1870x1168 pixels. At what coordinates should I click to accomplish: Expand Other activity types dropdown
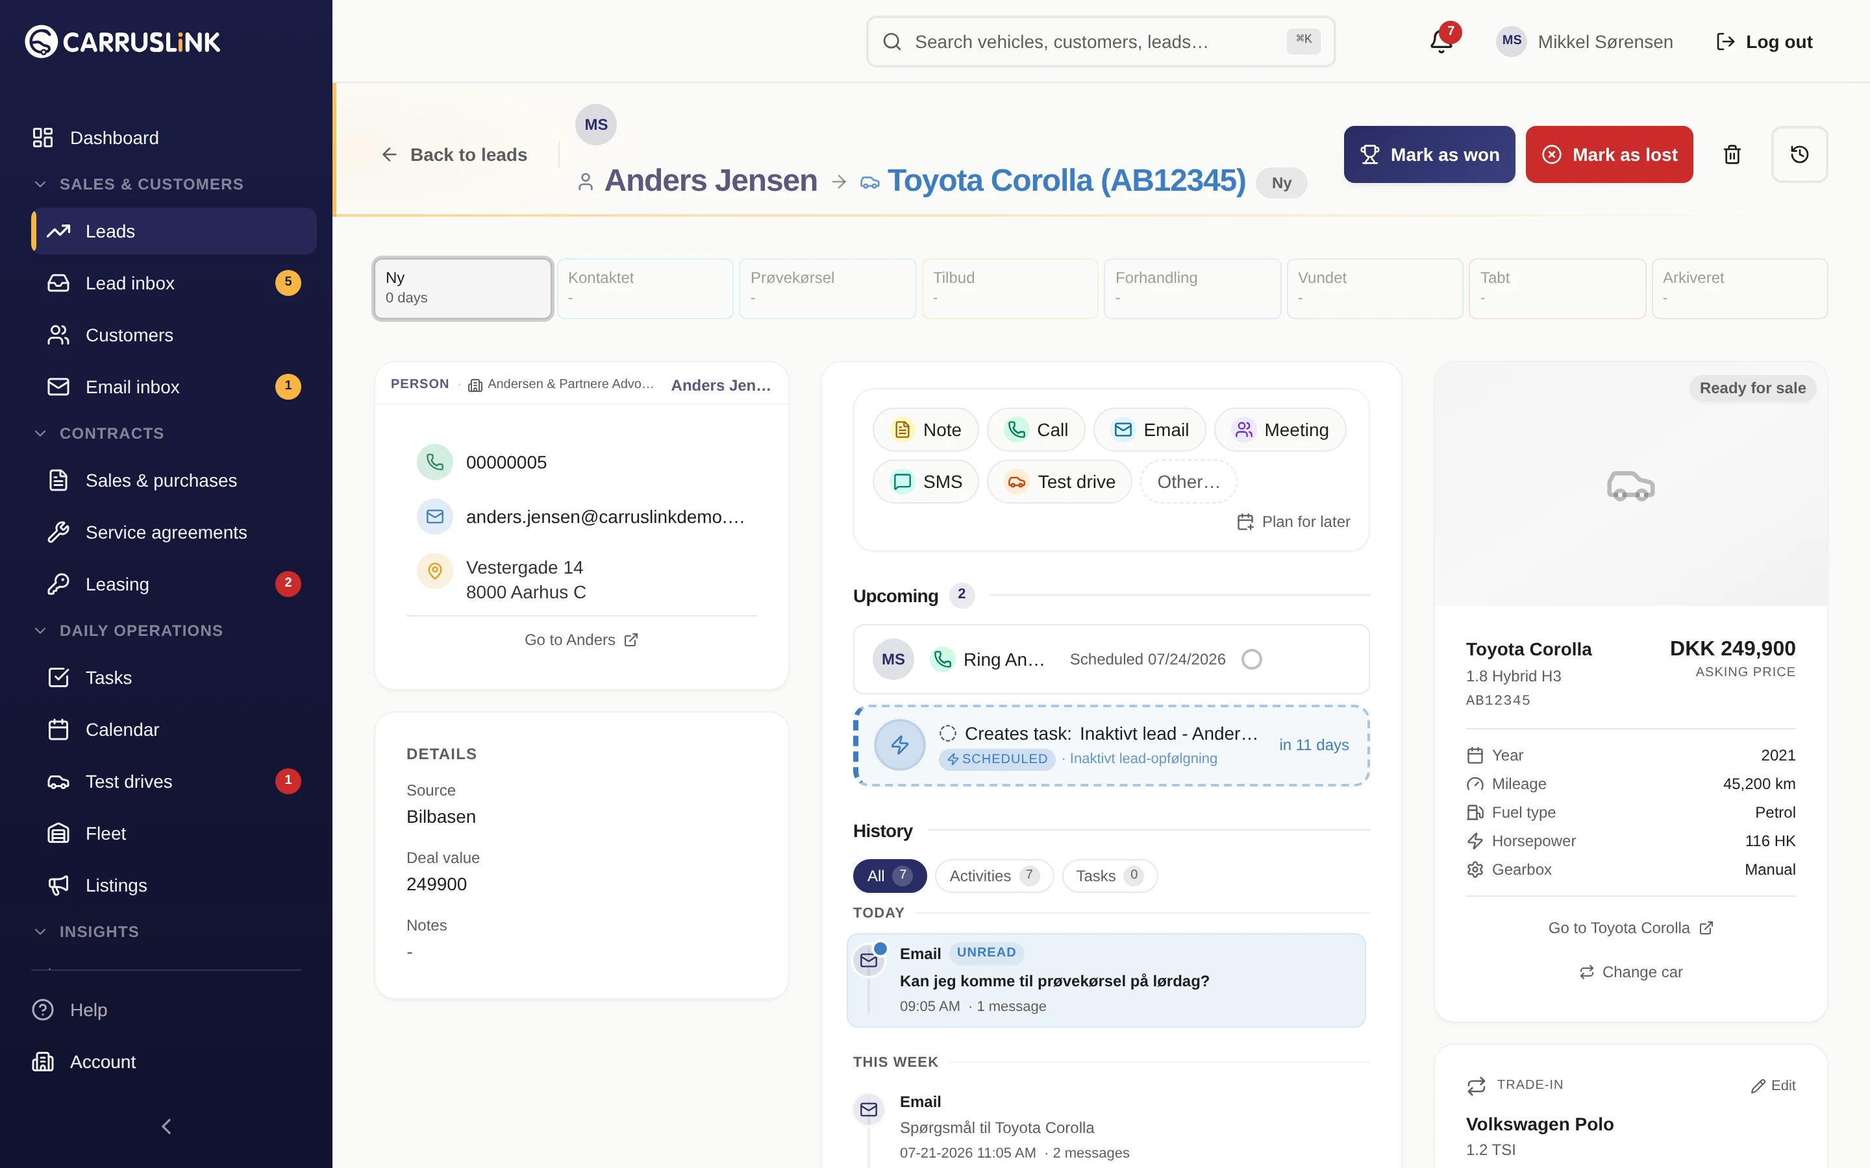(1188, 481)
